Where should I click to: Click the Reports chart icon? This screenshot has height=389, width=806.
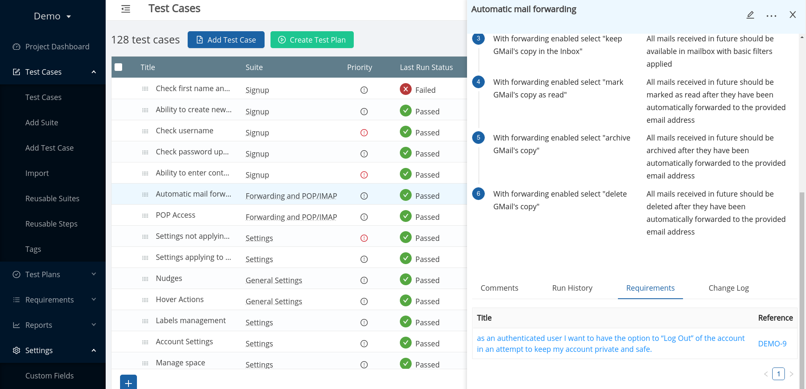[16, 325]
